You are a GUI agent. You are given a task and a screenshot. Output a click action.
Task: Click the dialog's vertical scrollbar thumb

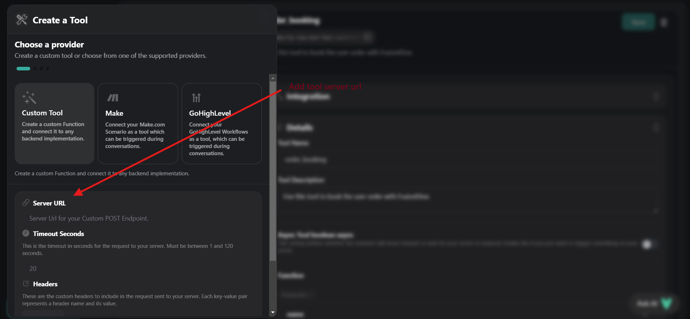(x=273, y=169)
